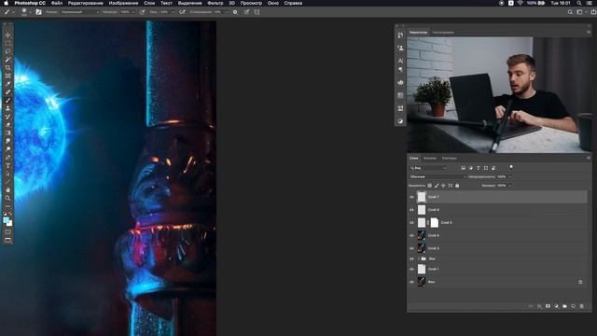Toggle lock all padlock icon
597x336 pixels.
tap(457, 186)
